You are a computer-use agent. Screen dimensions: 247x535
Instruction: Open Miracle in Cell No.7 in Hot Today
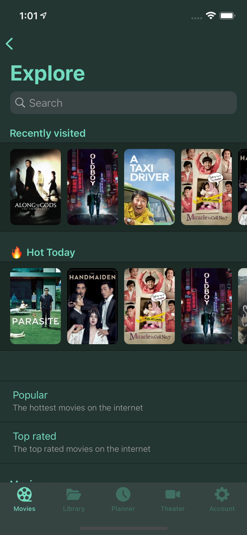(149, 306)
